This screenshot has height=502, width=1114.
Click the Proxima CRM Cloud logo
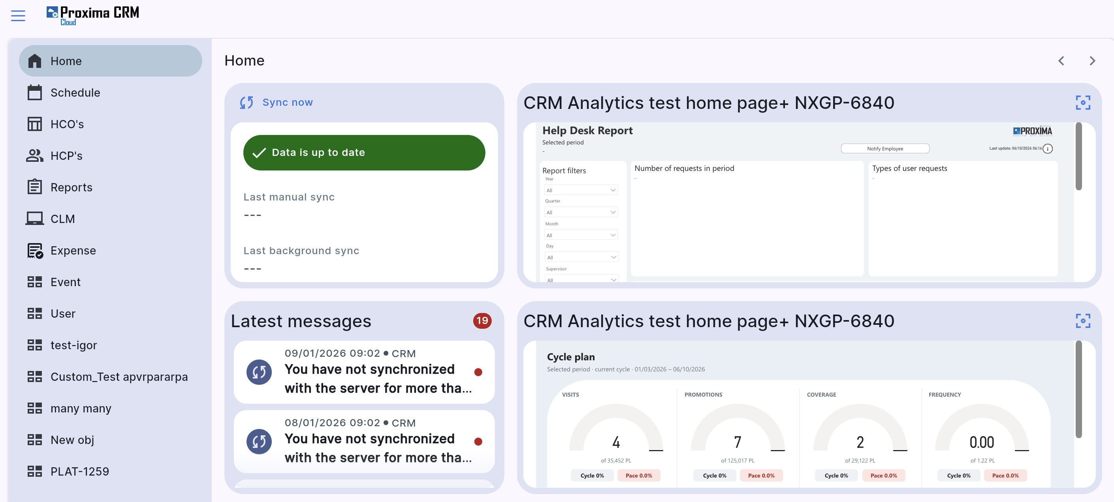click(x=92, y=15)
